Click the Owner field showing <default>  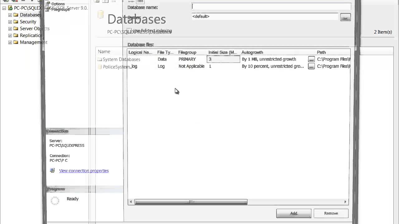265,16
